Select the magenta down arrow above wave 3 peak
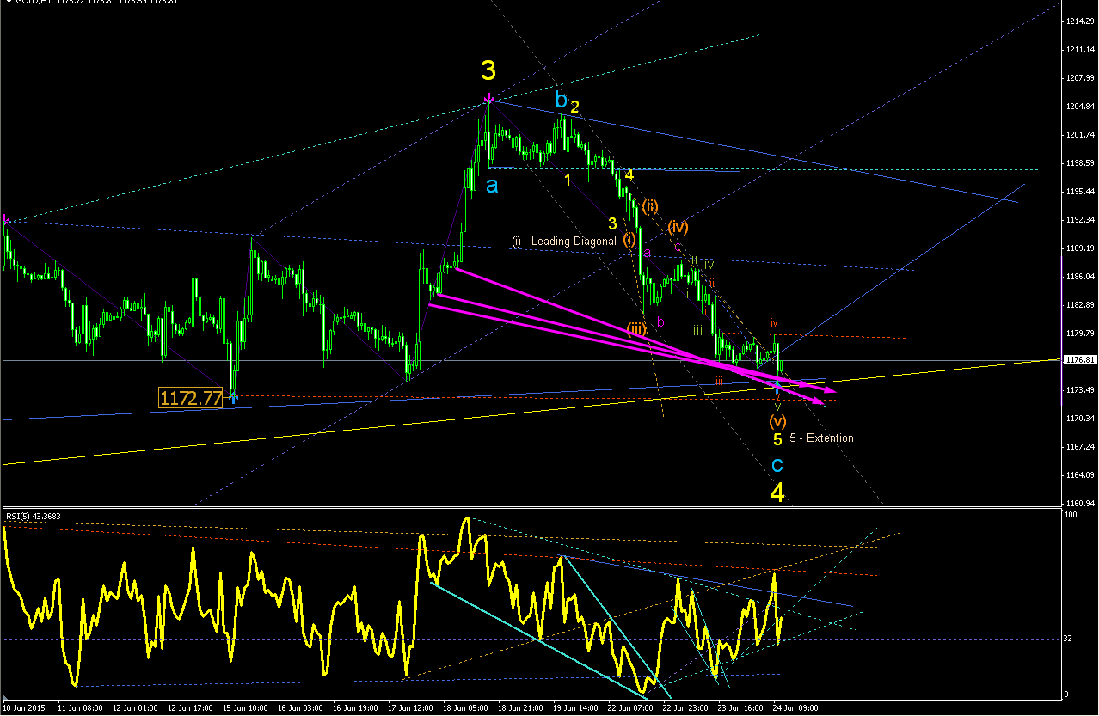Image resolution: width=1099 pixels, height=716 pixels. point(488,96)
